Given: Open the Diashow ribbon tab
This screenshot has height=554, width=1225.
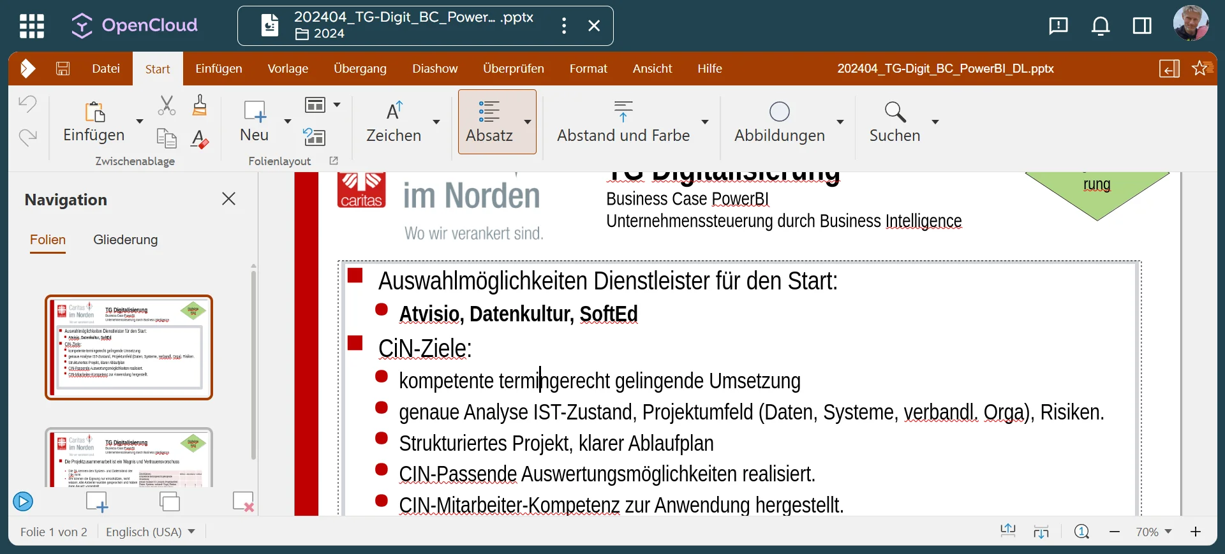Looking at the screenshot, I should click(x=435, y=68).
